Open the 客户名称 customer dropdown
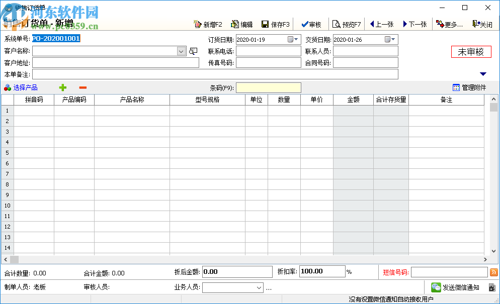This screenshot has height=304, width=500. tap(181, 51)
